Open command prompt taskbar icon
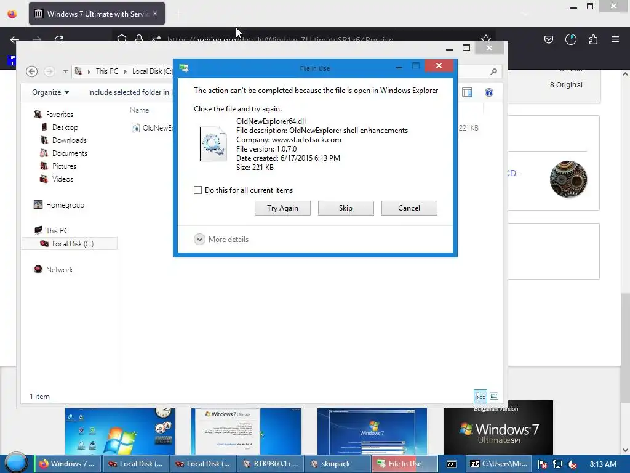630x473 pixels. (451, 464)
